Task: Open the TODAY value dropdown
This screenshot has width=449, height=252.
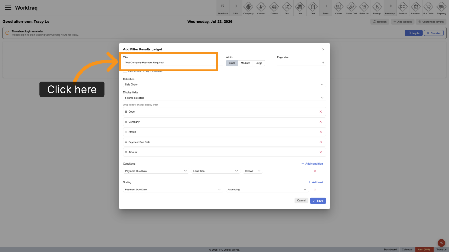Action: [252, 171]
